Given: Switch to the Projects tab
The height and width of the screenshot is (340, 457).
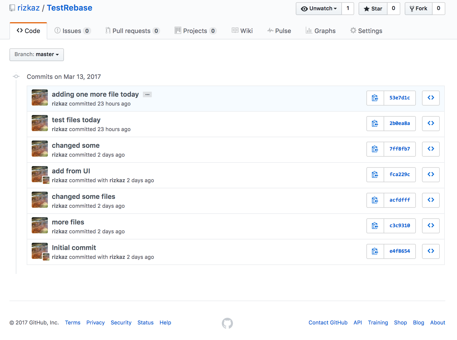Looking at the screenshot, I should (195, 31).
